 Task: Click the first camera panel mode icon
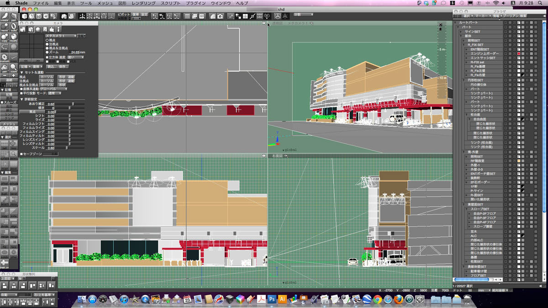point(22,29)
